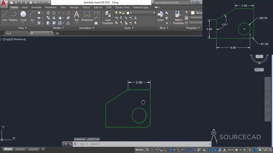
Task: Click the Save icon in quick access toolbar
Action: [21, 3]
